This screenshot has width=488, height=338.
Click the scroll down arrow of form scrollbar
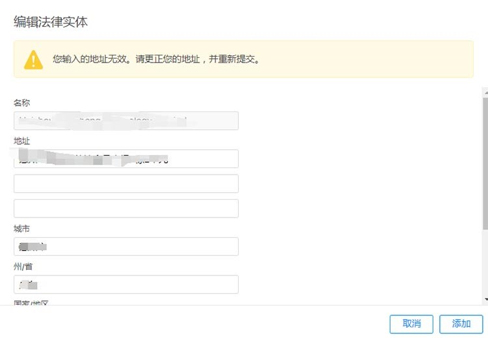(485, 300)
